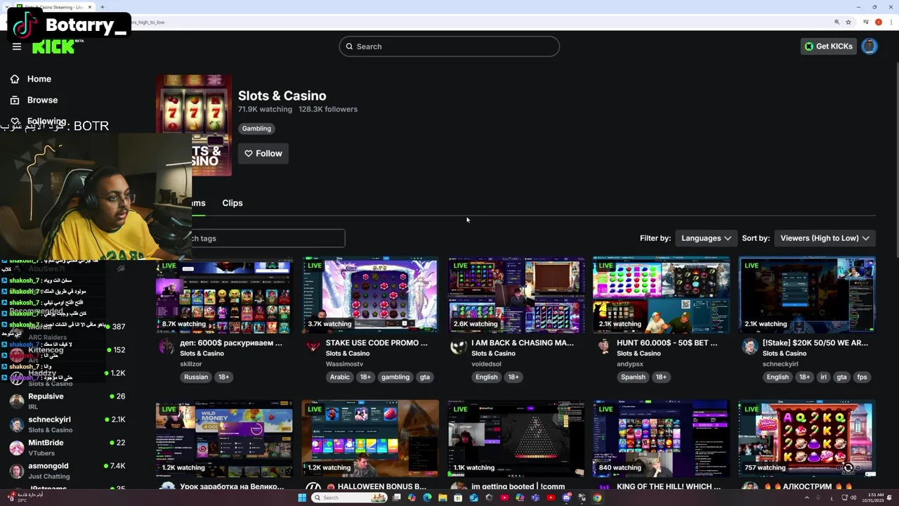Open a new Chrome tab
This screenshot has height=506, width=899.
[x=103, y=7]
